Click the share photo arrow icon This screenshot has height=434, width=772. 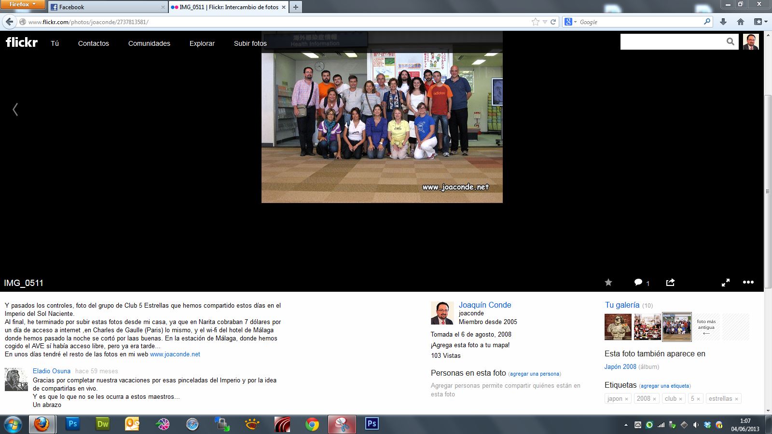tap(670, 283)
